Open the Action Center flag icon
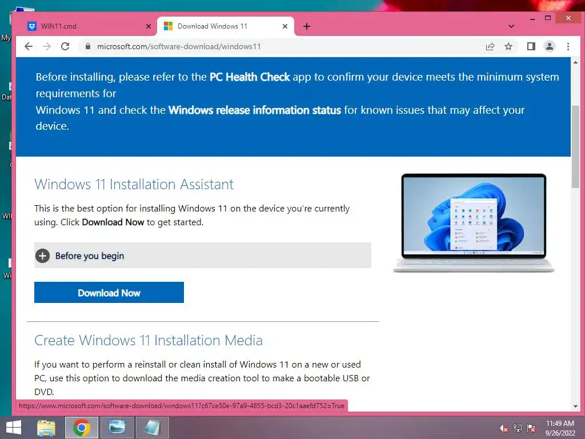The width and height of the screenshot is (585, 439). click(x=531, y=428)
